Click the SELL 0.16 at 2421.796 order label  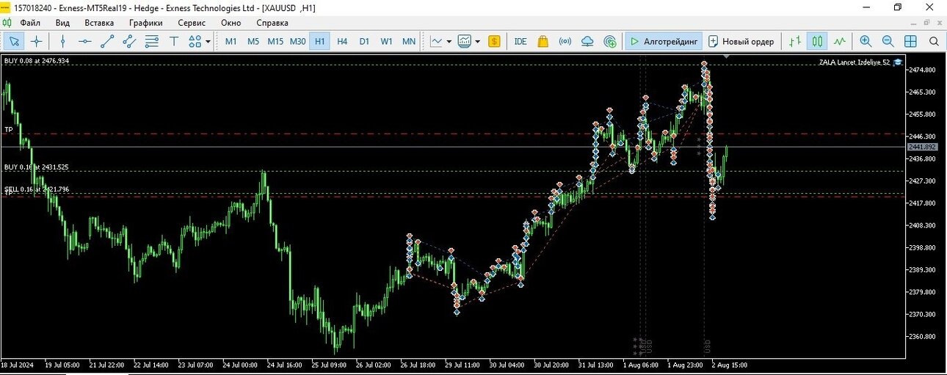point(37,189)
